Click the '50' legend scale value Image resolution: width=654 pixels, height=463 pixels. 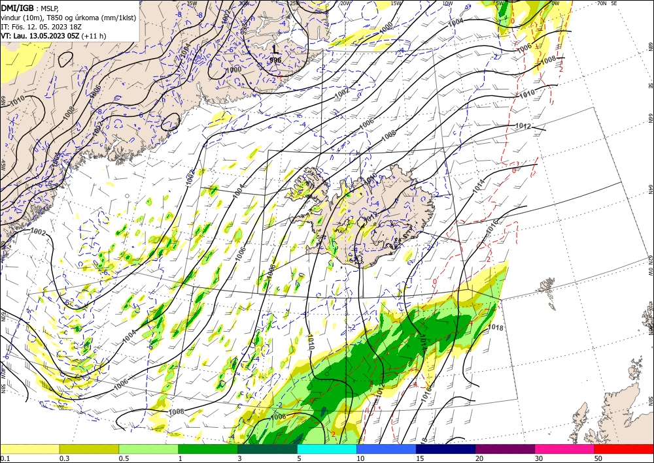(x=598, y=458)
